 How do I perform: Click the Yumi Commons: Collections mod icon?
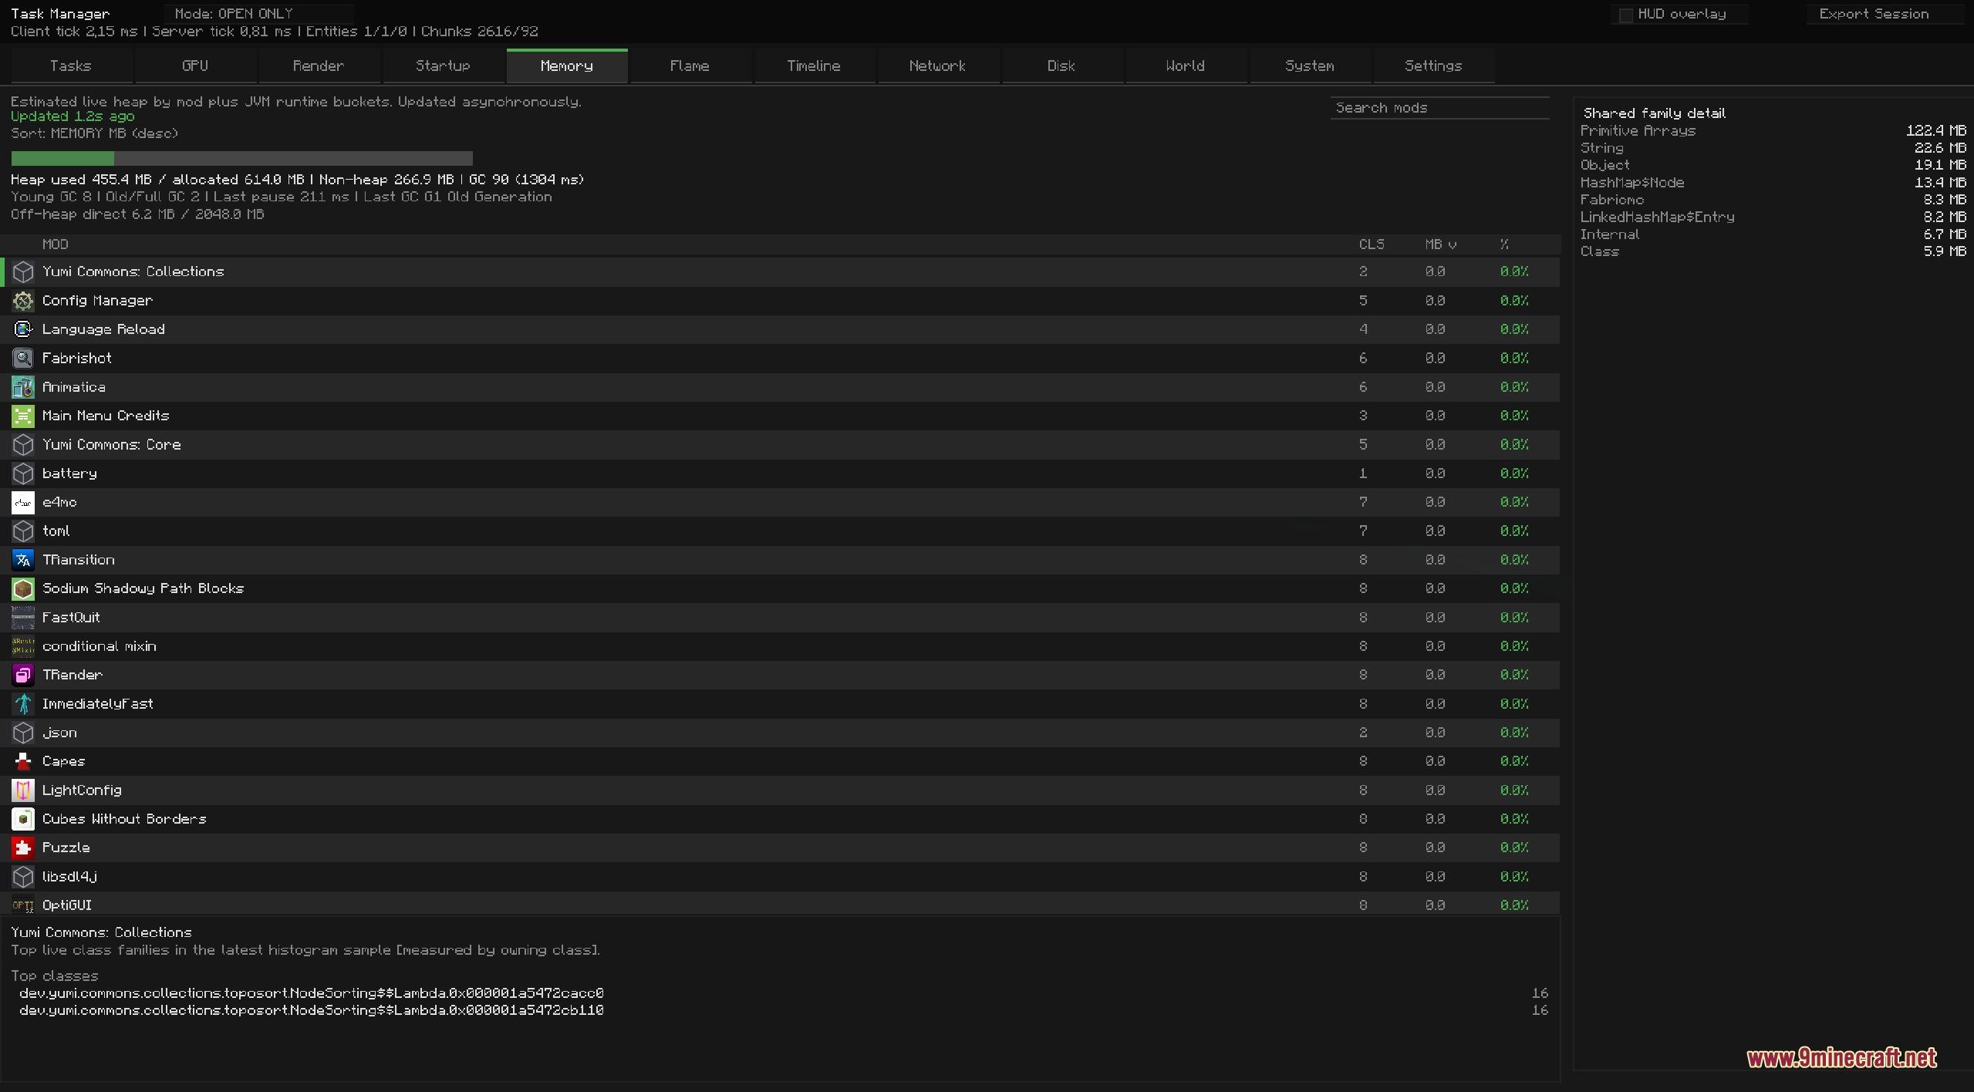[23, 272]
